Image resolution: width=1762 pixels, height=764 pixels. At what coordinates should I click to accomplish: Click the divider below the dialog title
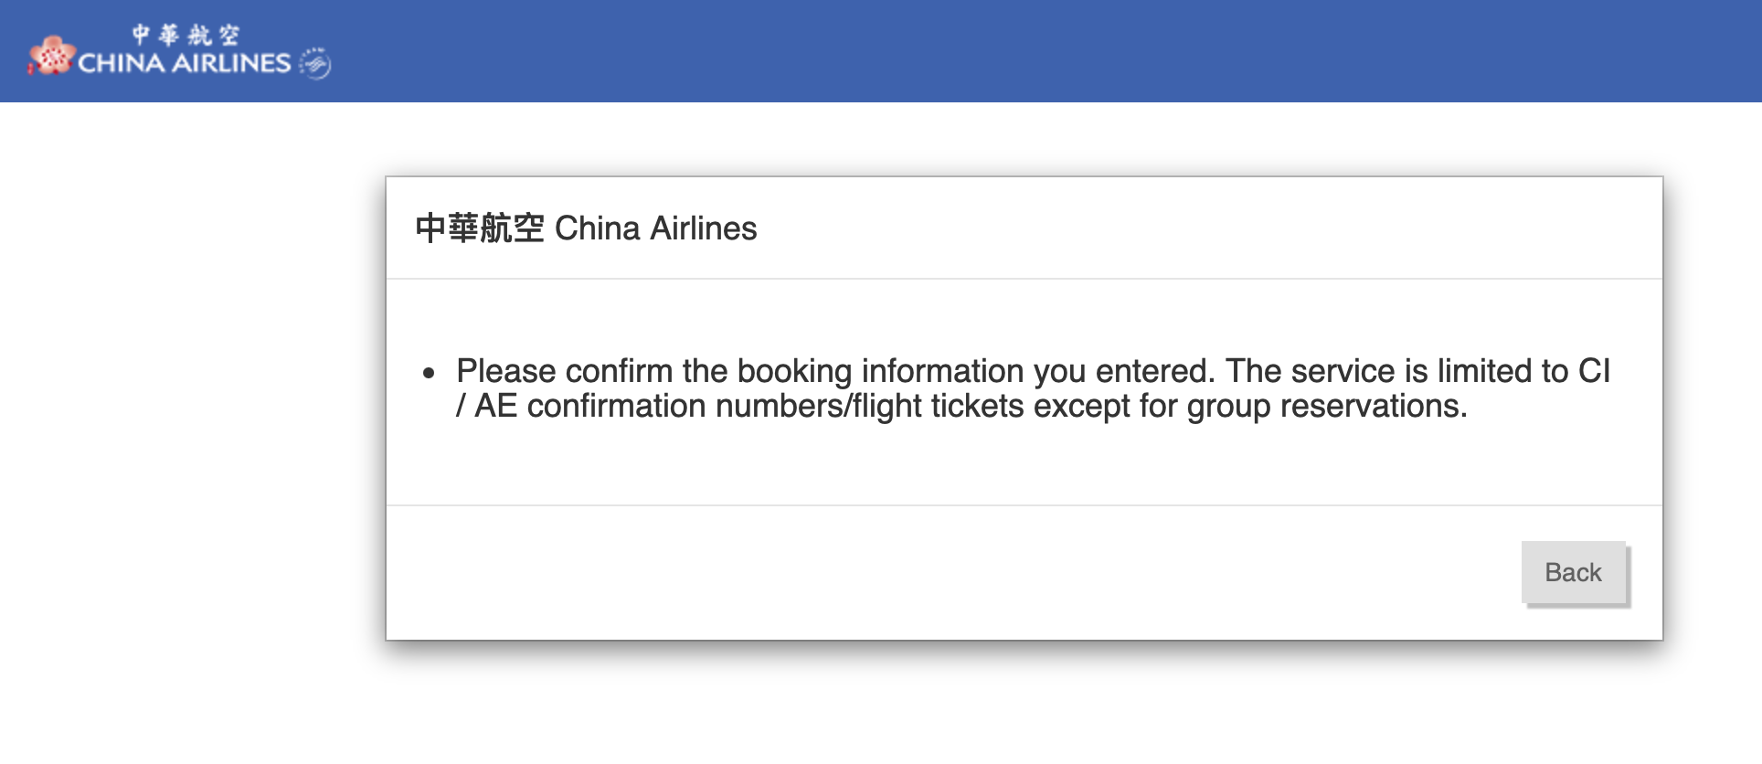(1024, 276)
